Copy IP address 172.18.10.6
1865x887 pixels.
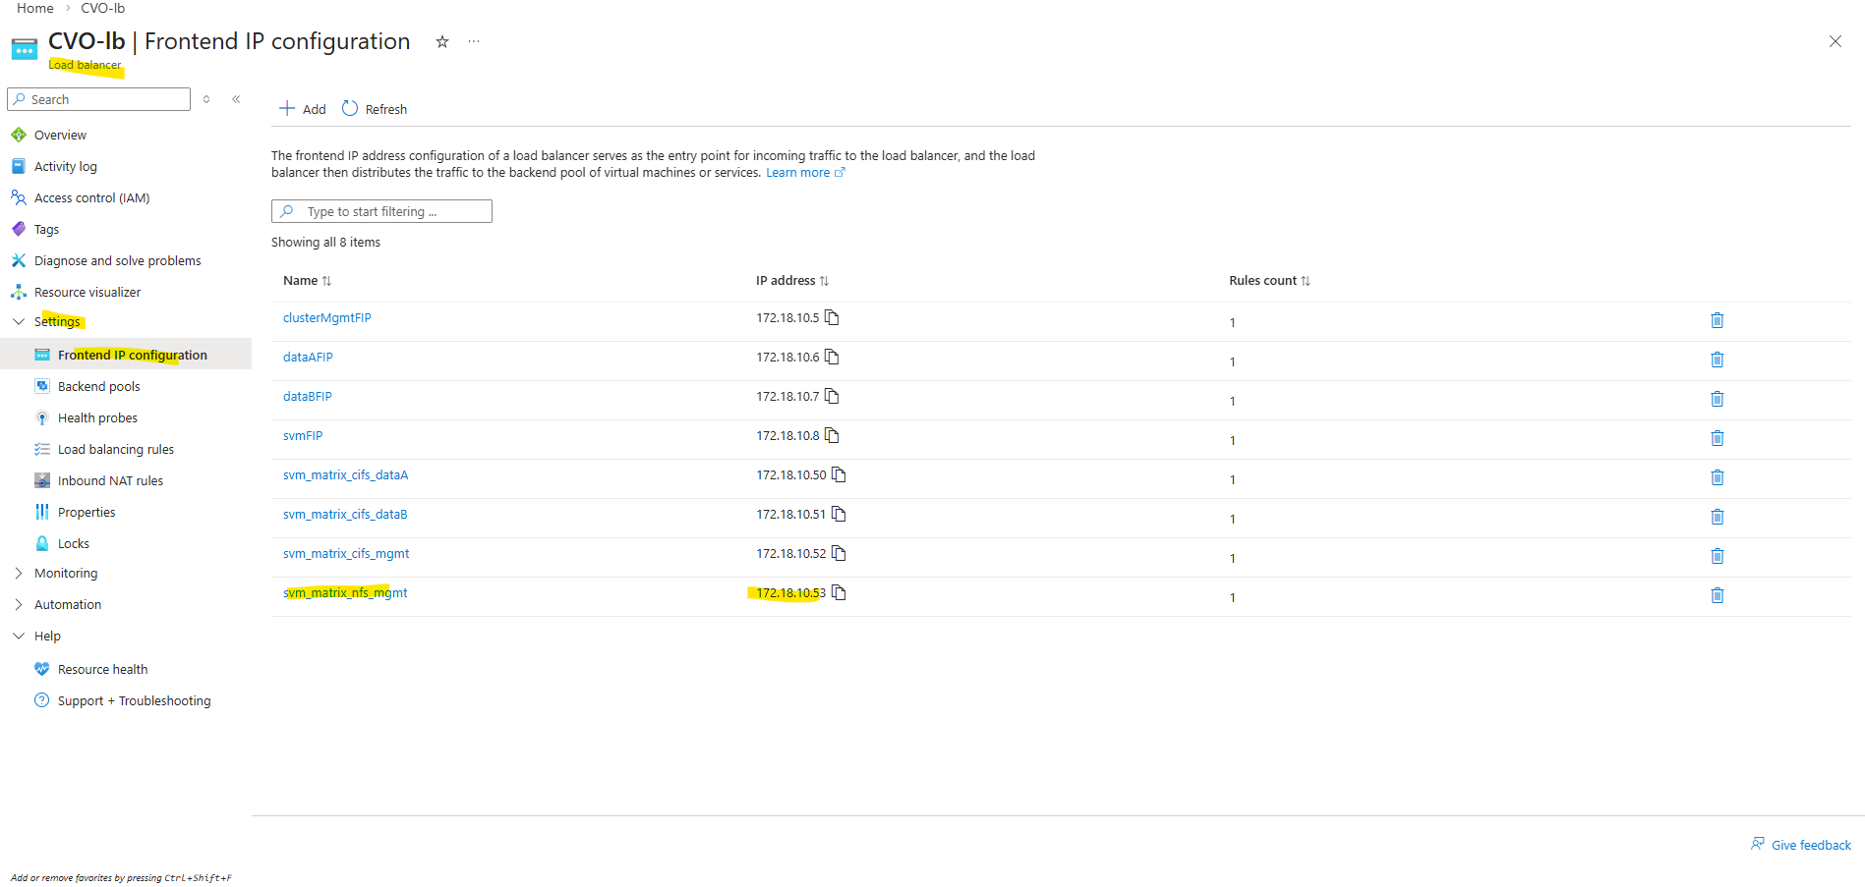click(832, 357)
